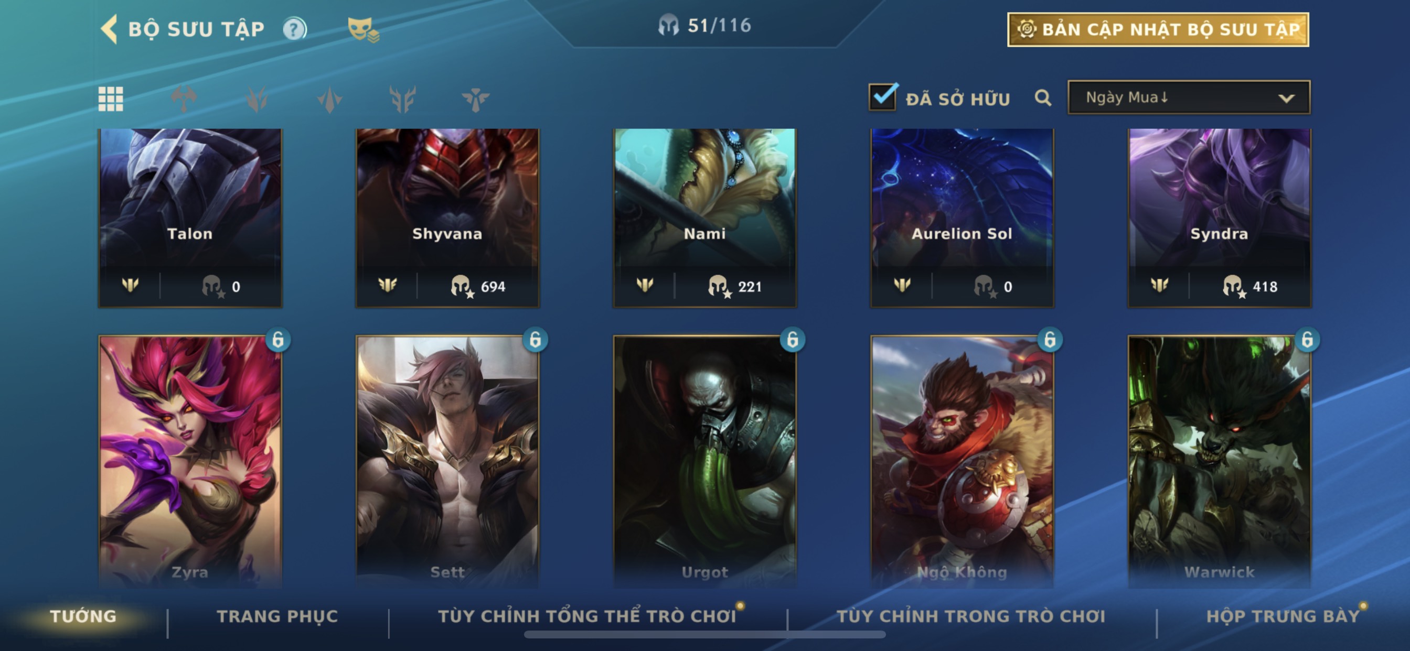Open Tùy Chỉnh Trong Trò Chơi tab
The image size is (1410, 651).
tap(970, 616)
